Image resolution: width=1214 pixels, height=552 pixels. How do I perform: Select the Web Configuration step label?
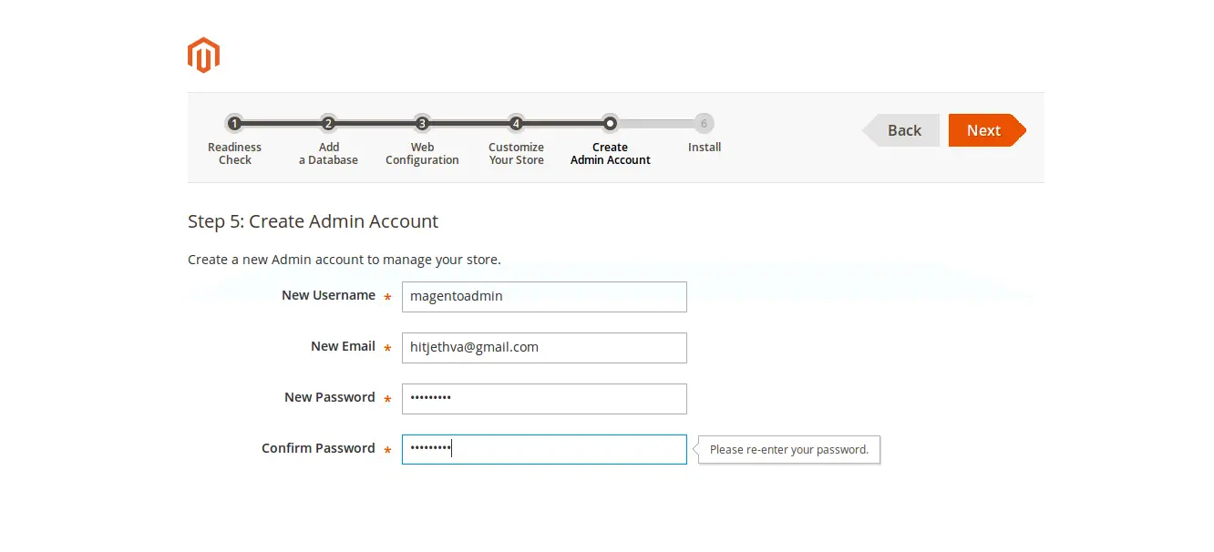tap(422, 154)
